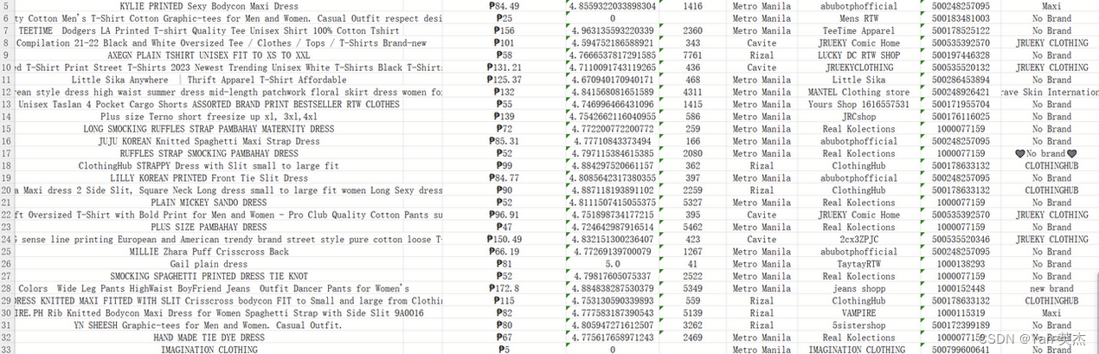Select the price cell ₱85.31
The height and width of the screenshot is (354, 1099).
tap(505, 141)
